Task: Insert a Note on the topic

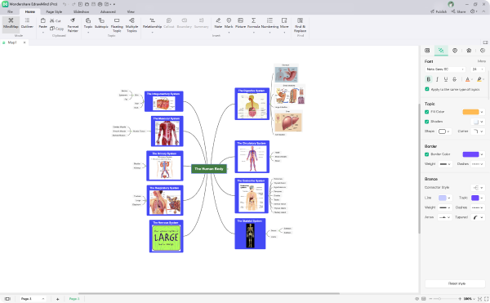Action: point(218,24)
